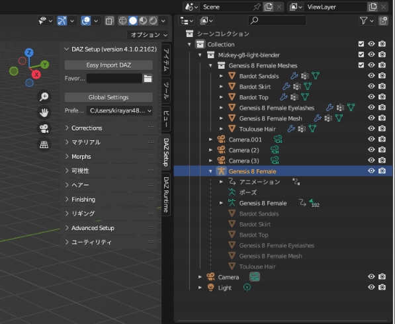This screenshot has height=324, width=395.
Task: Click the zoom view magnifier icon
Action: pos(44,97)
